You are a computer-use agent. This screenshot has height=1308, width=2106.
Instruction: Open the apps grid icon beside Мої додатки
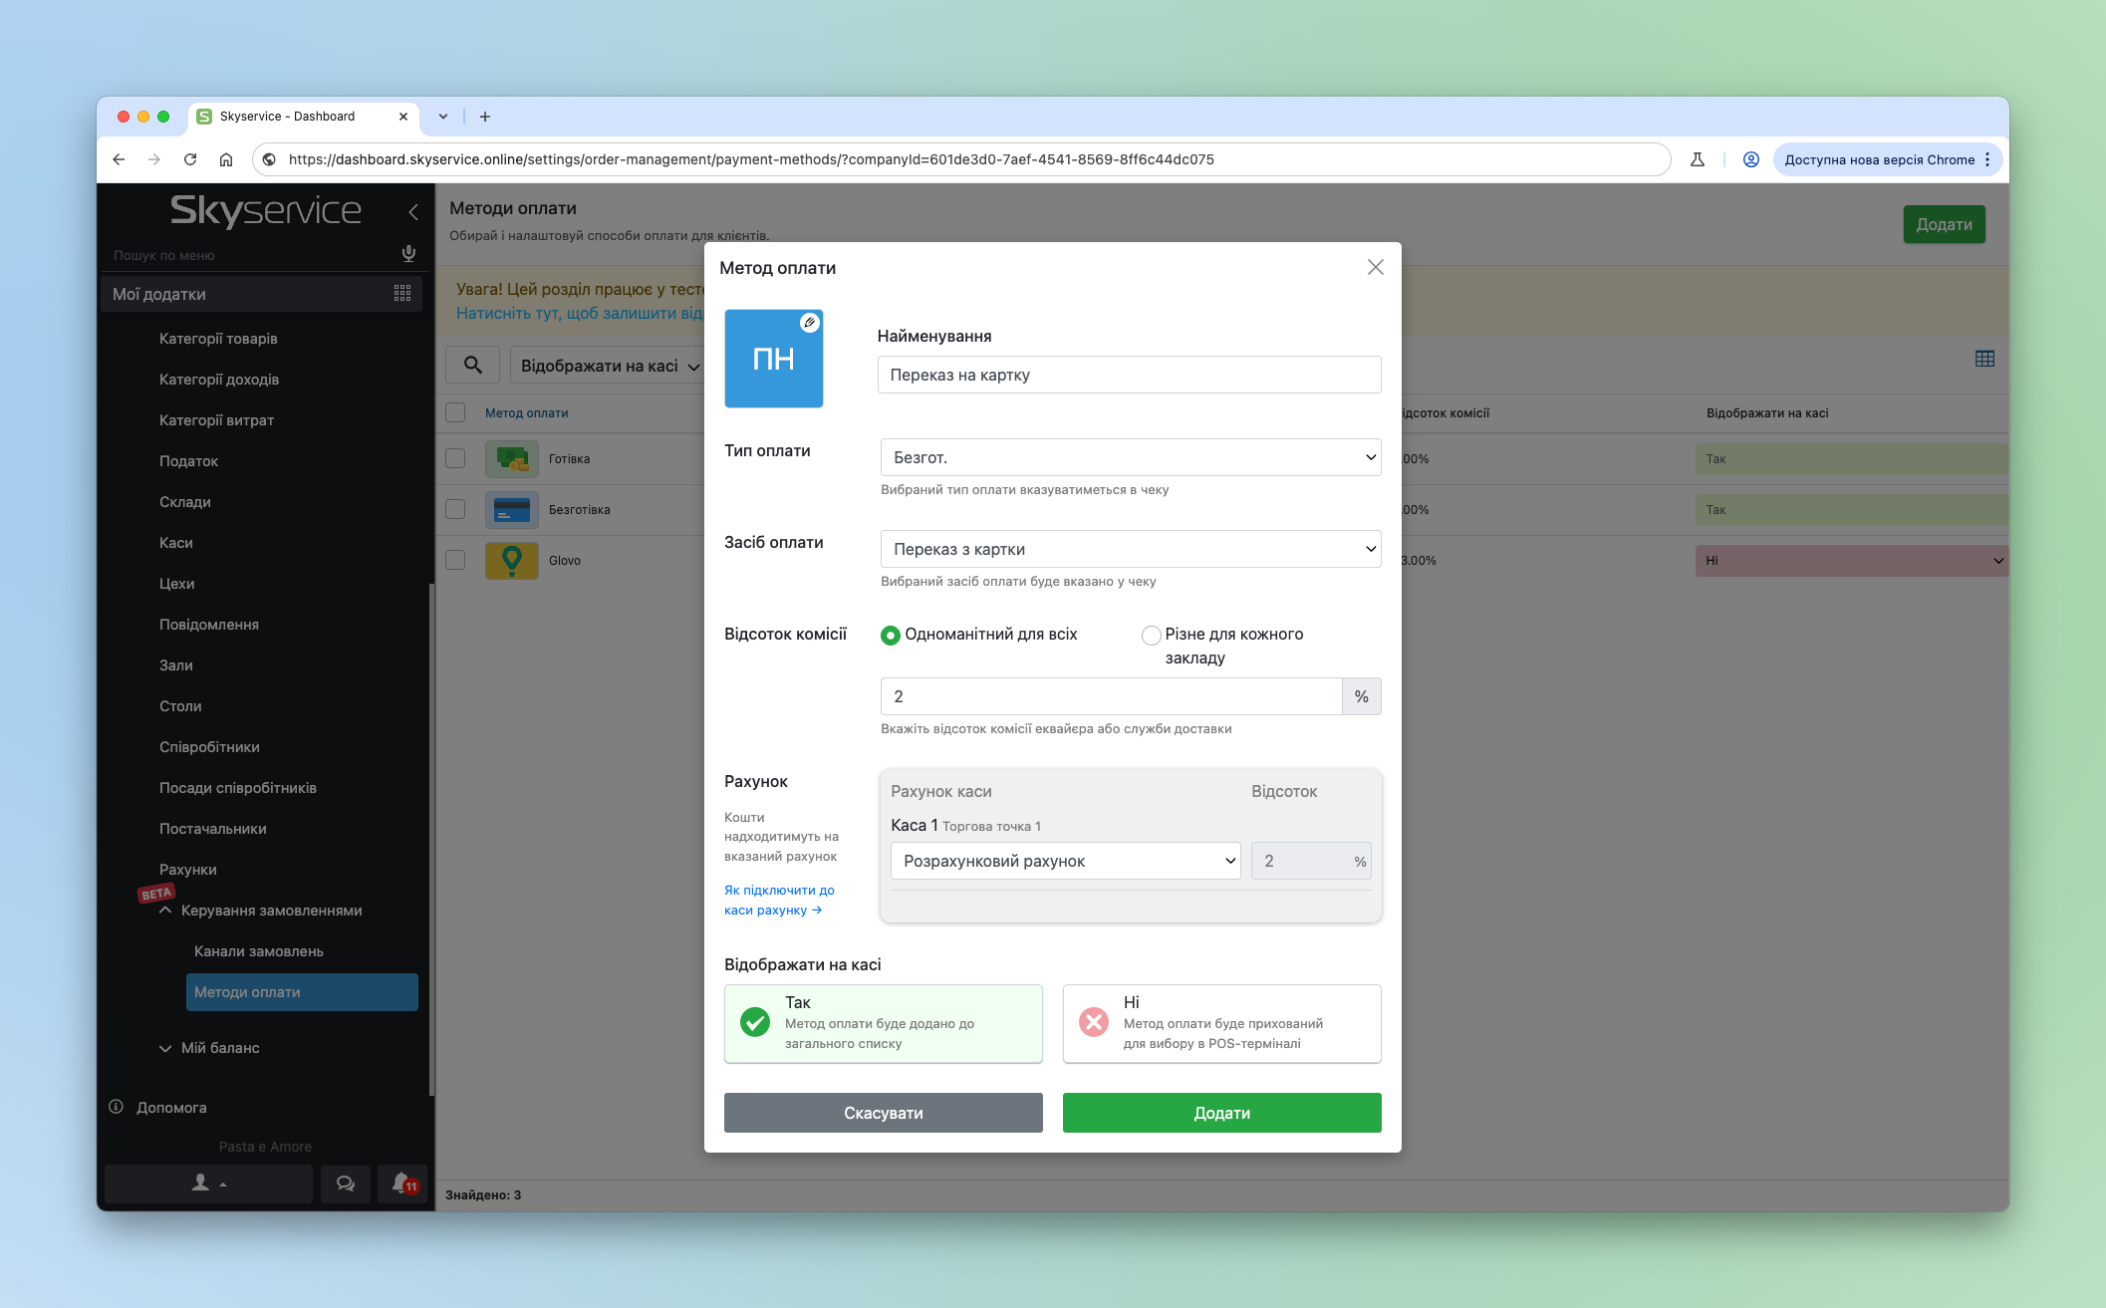pyautogui.click(x=402, y=293)
